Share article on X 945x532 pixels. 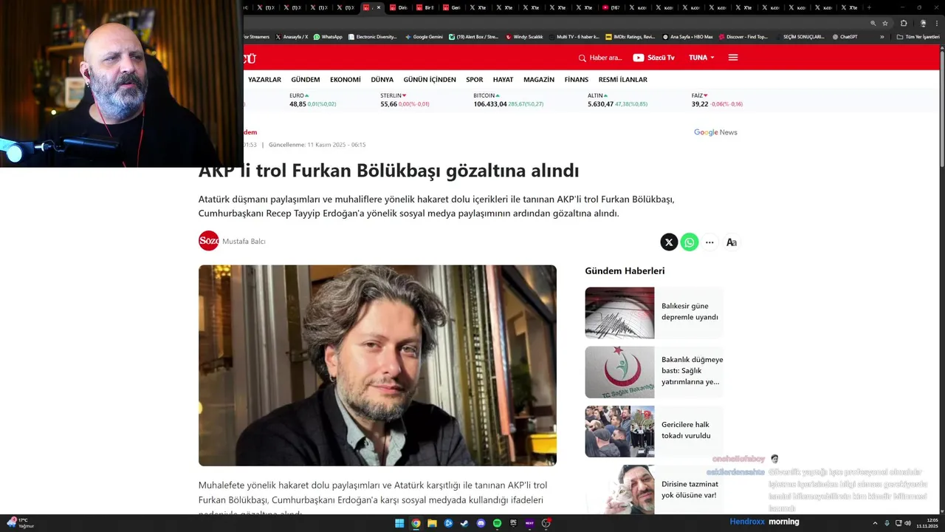click(669, 242)
